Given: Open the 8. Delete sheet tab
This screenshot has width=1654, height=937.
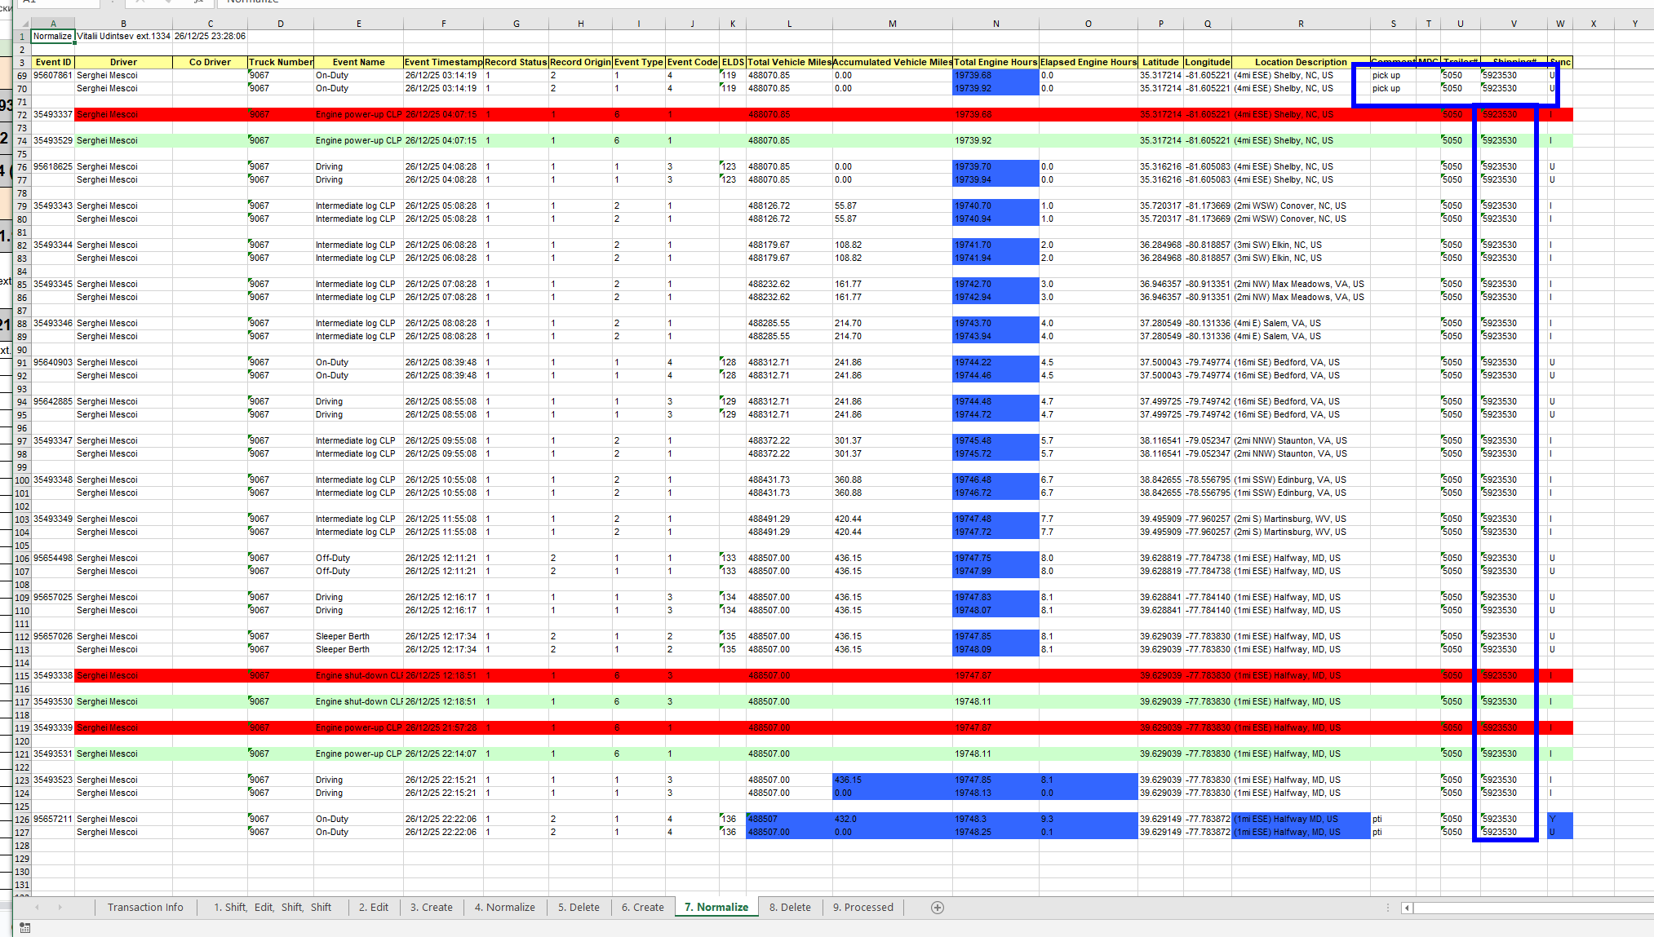Looking at the screenshot, I should [789, 908].
